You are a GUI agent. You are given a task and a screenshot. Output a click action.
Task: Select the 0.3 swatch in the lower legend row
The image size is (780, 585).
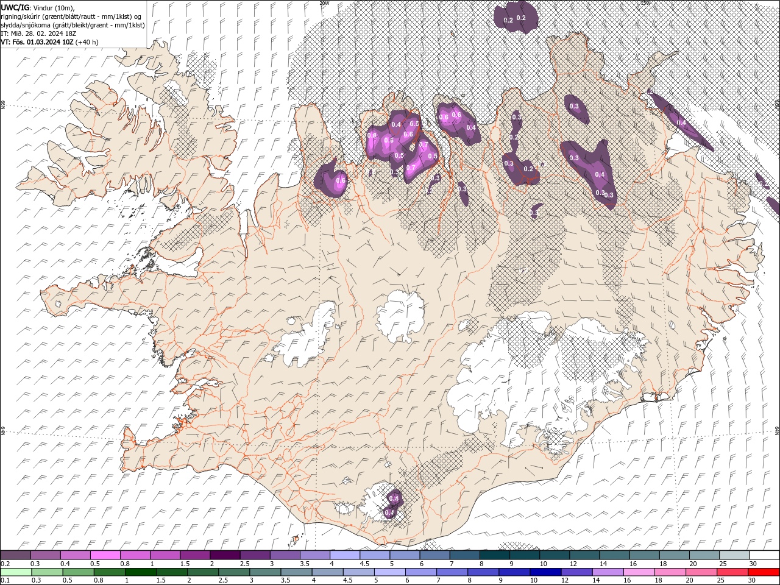(x=48, y=572)
